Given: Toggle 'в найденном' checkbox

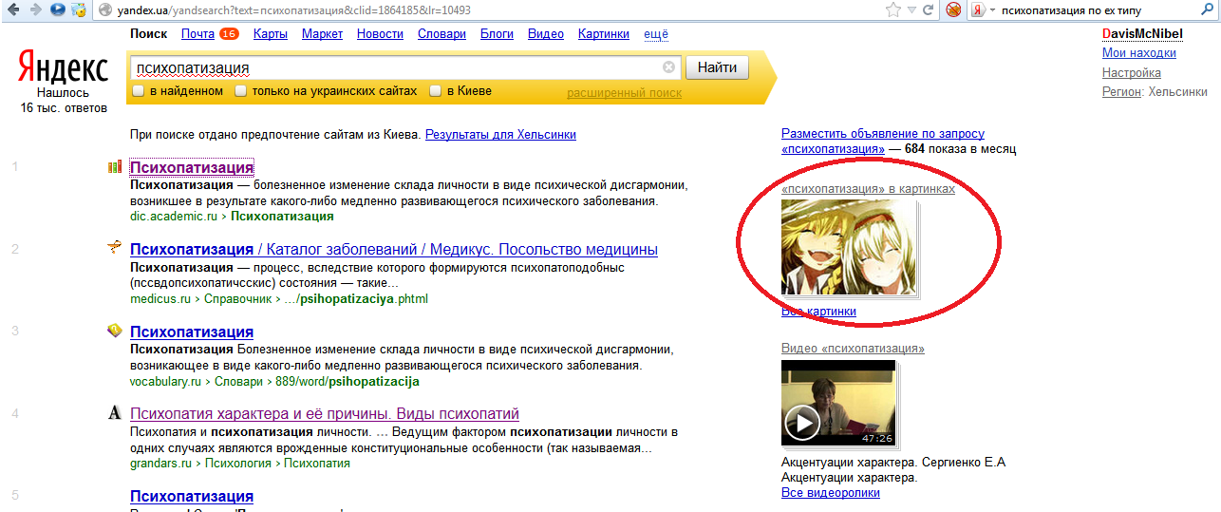Looking at the screenshot, I should [139, 91].
